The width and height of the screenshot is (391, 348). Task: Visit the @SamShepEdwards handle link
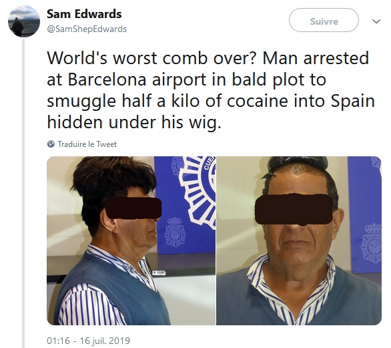tap(87, 29)
